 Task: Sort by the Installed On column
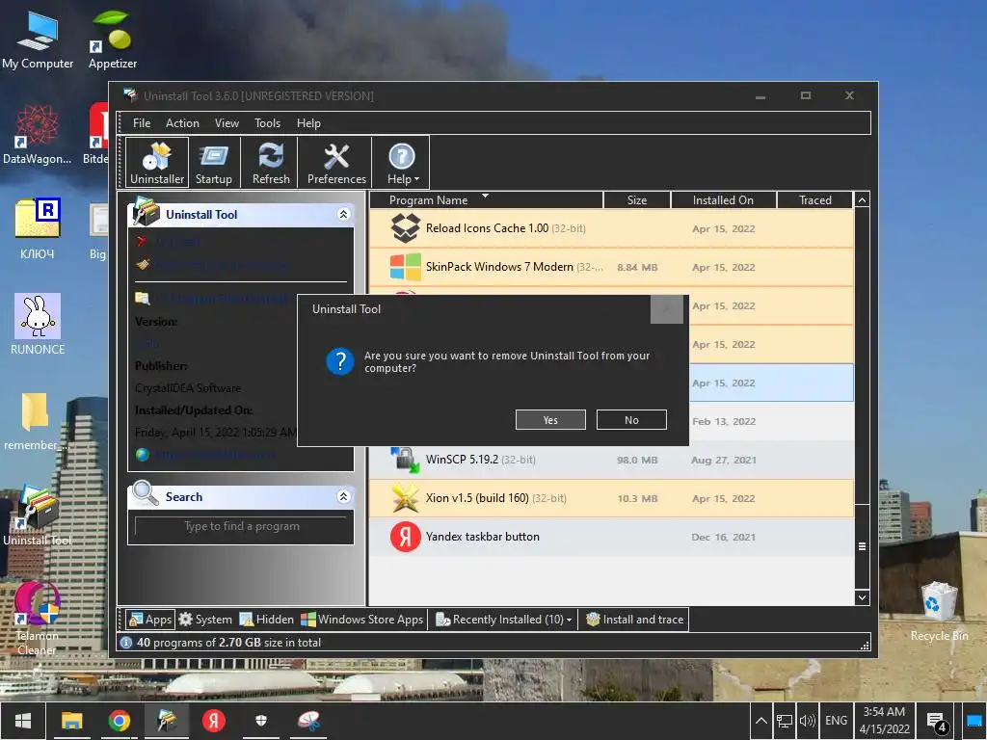723,200
